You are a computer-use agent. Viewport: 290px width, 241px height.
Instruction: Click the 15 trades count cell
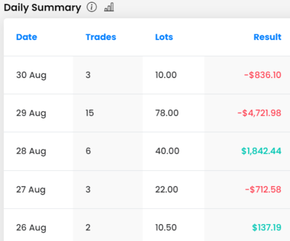89,113
